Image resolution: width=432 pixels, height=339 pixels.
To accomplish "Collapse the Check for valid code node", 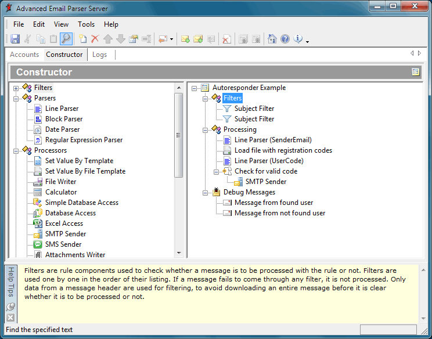I will 217,172.
